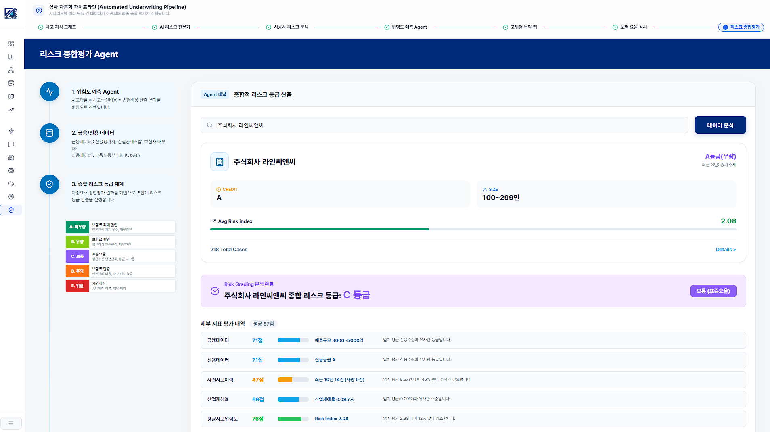Click the pulse icon for 위험도 예측 Agent

tap(50, 92)
